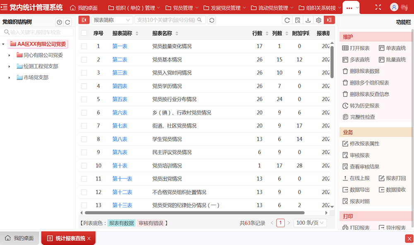Check the row for 党员入党时间情况
This screenshot has height=245, width=414.
point(84,73)
